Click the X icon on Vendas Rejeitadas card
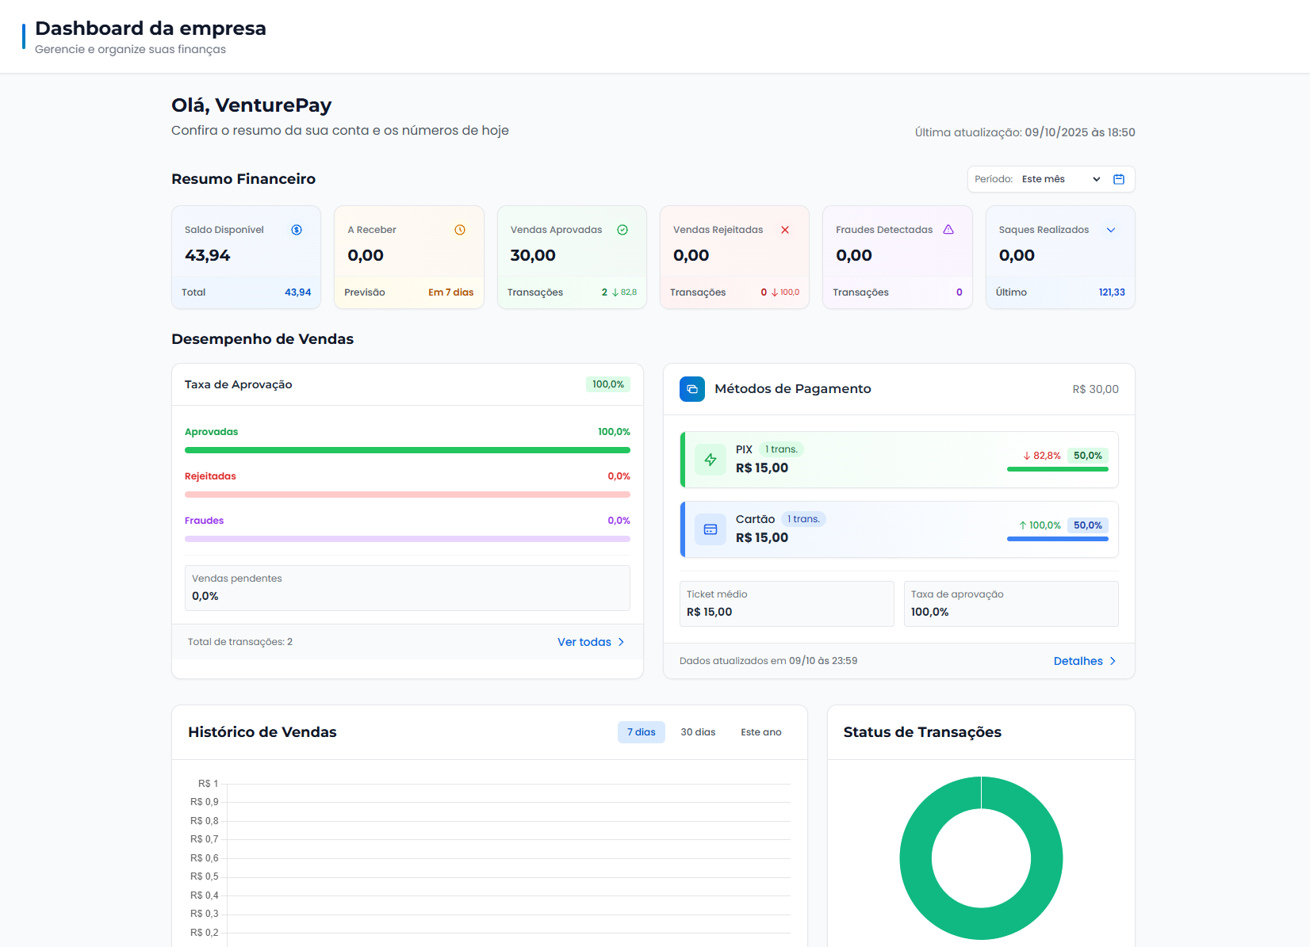Viewport: 1310px width, 947px height. tap(785, 230)
